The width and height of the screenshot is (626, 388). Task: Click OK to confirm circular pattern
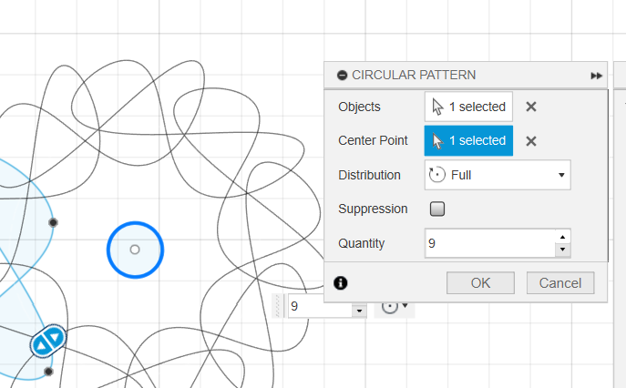[x=480, y=283]
